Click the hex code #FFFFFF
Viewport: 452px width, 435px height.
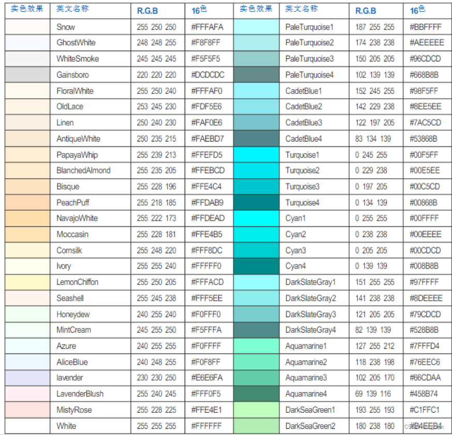click(206, 426)
